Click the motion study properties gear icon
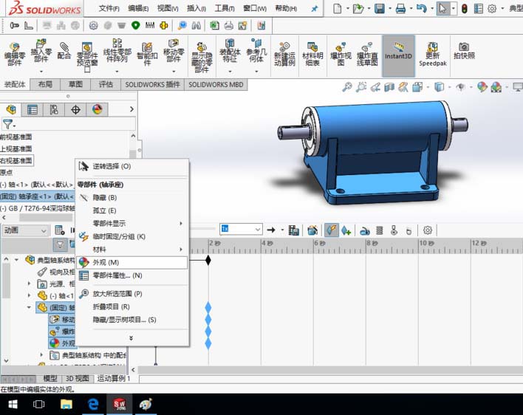Image resolution: width=523 pixels, height=415 pixels. click(x=427, y=230)
